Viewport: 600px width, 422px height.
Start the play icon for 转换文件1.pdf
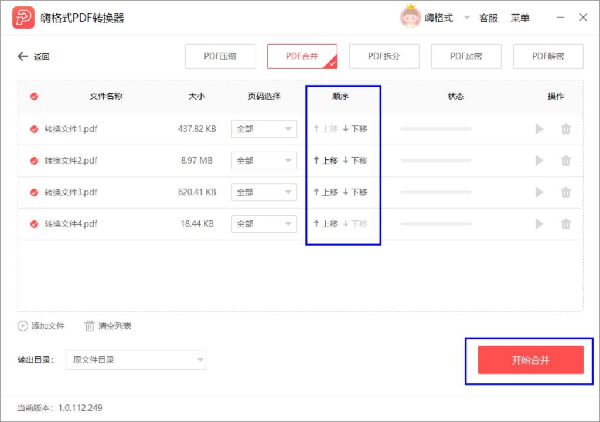pos(539,129)
